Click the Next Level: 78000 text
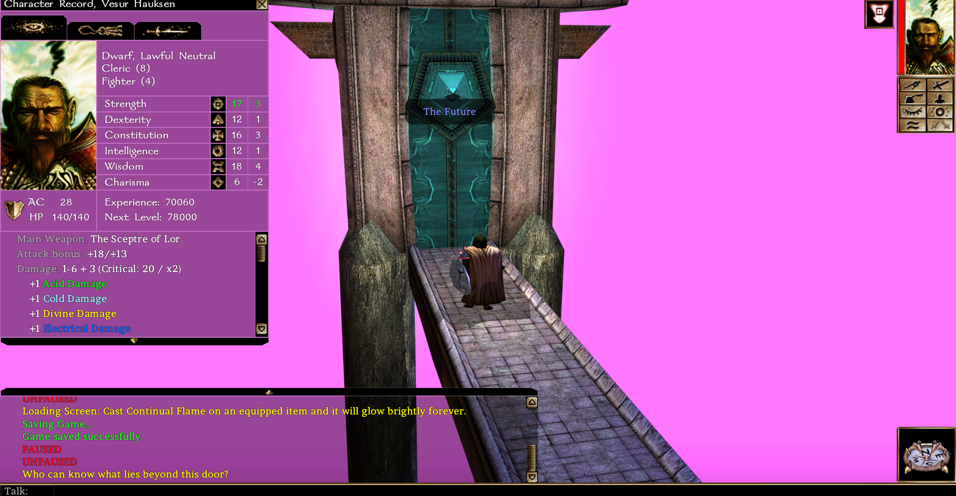This screenshot has height=496, width=956. point(150,217)
